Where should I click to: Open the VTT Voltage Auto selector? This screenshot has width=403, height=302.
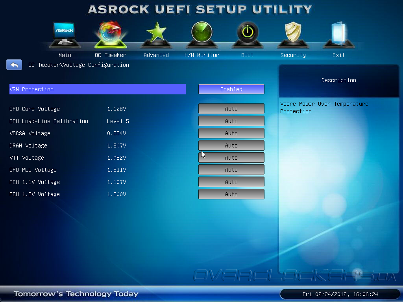[x=231, y=158]
